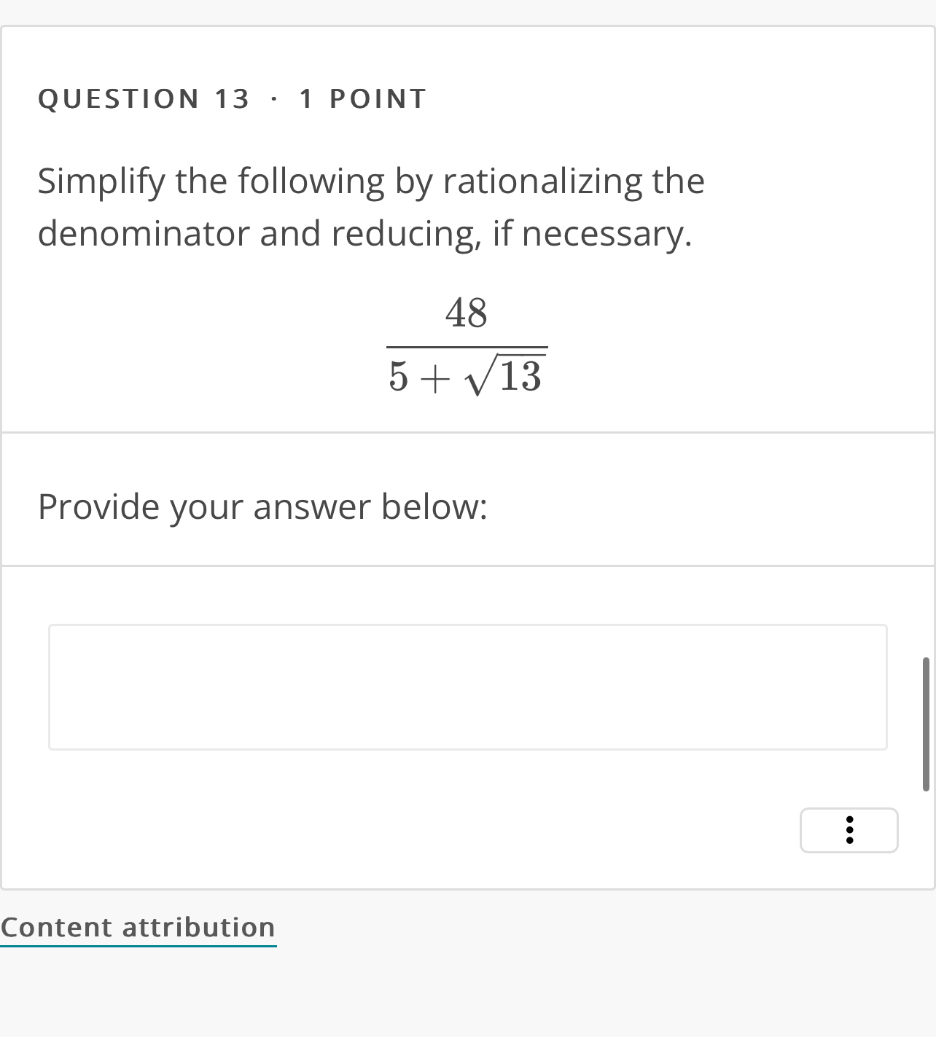The width and height of the screenshot is (936, 1037).
Task: Click the 1 POINT label
Action: [x=361, y=97]
